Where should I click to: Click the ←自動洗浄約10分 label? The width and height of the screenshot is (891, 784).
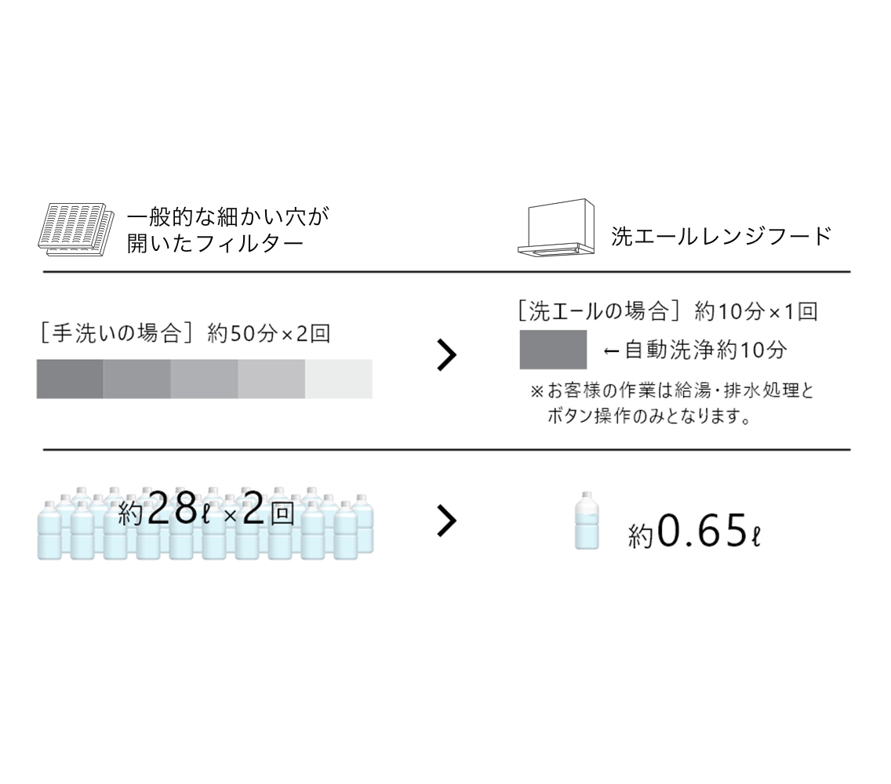[x=694, y=350]
